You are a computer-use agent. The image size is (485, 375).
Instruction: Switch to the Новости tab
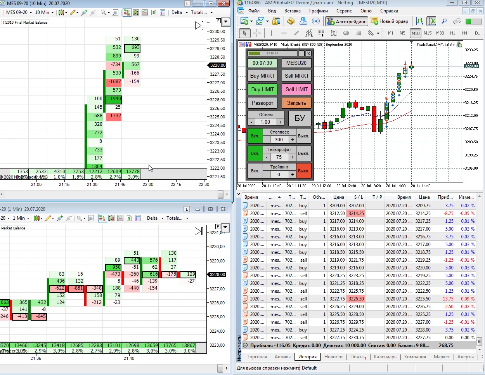pyautogui.click(x=333, y=357)
